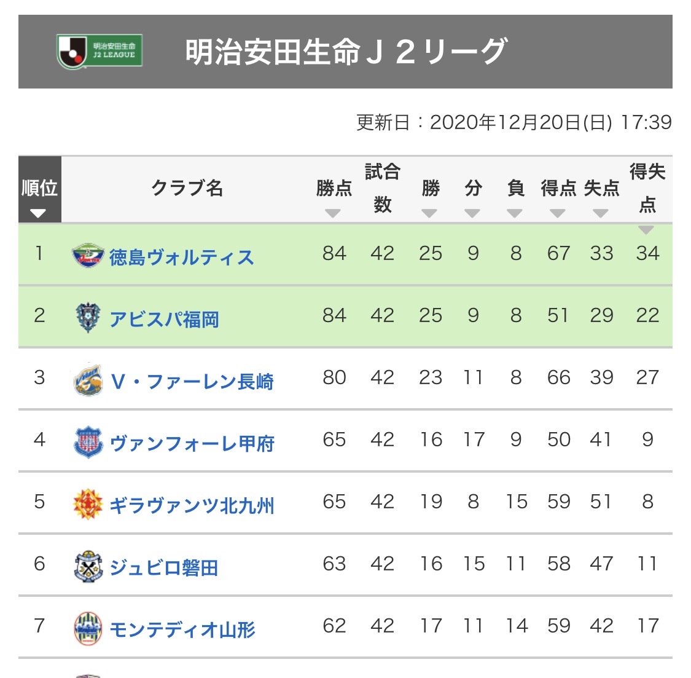Open 徳島ヴォルティス team link
This screenshot has height=678, width=691.
[x=181, y=257]
